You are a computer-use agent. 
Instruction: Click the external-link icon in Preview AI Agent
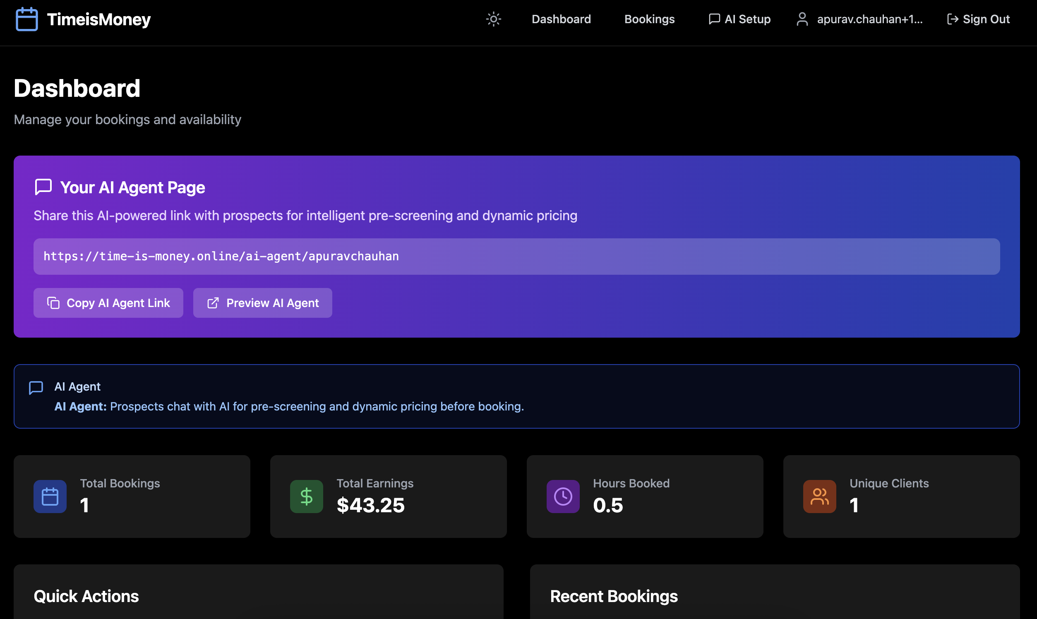[x=213, y=303]
